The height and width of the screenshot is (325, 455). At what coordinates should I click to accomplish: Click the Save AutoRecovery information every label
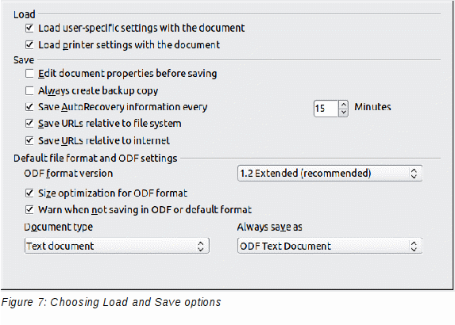tap(123, 107)
